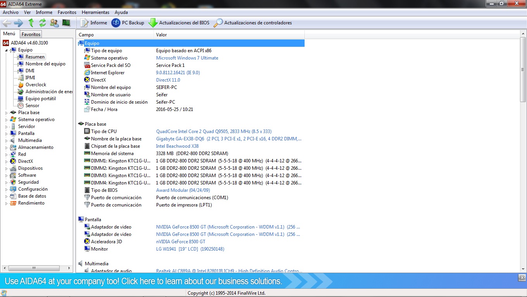The image size is (527, 297).
Task: Expand the Almacenamiento tree node
Action: click(6, 147)
